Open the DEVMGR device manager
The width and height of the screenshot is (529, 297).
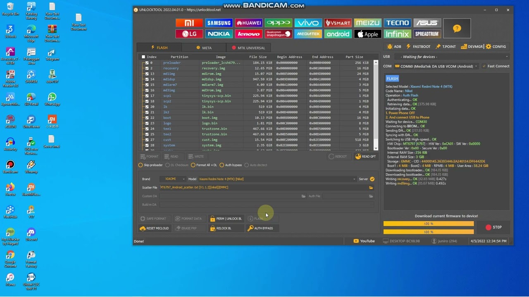[x=472, y=47]
